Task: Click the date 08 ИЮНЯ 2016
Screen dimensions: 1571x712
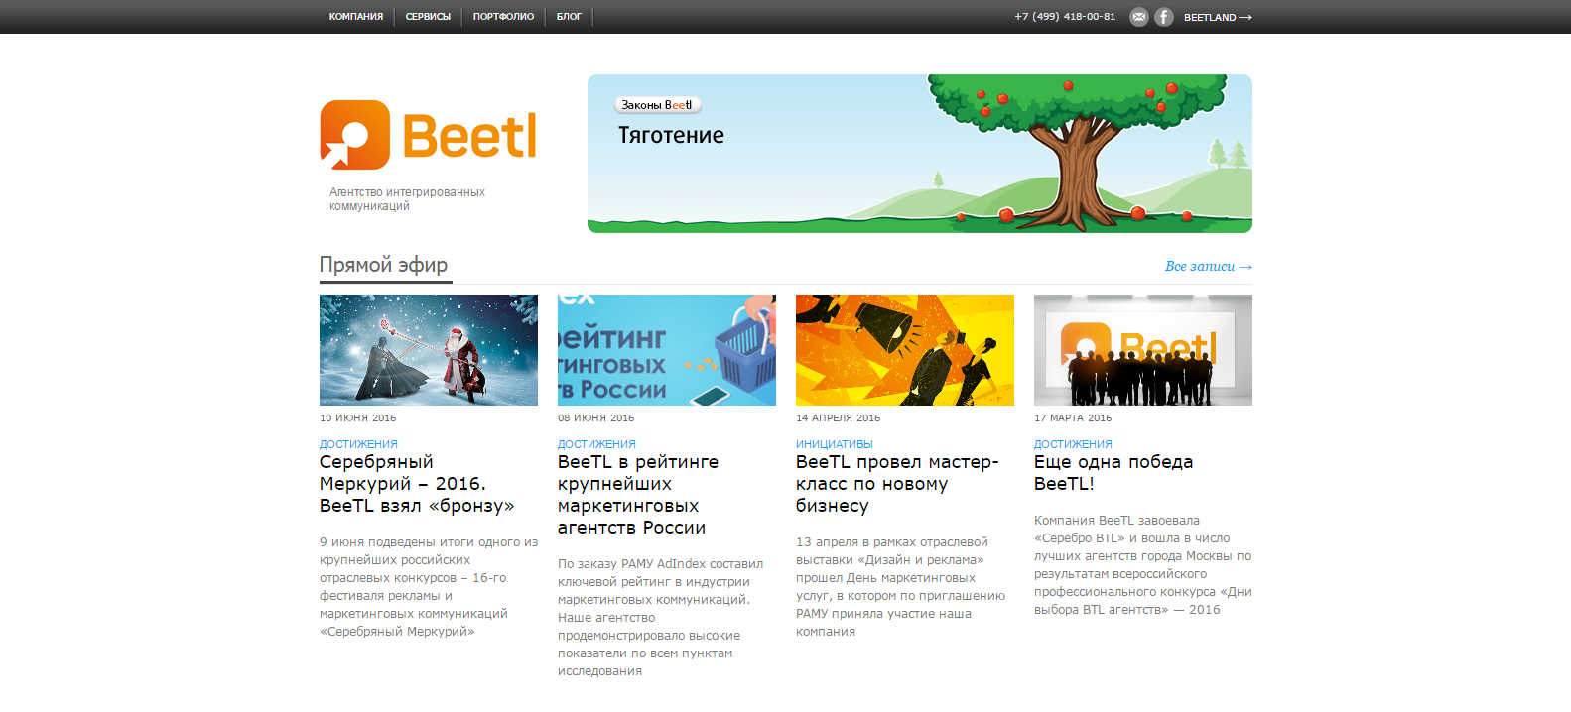Action: click(x=595, y=418)
